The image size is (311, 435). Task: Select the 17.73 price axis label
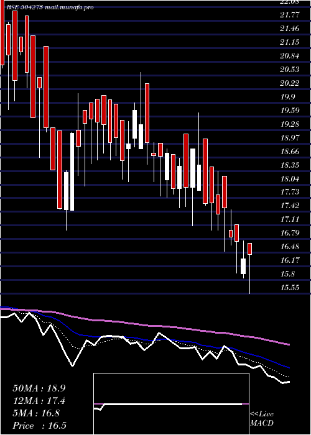tap(290, 192)
